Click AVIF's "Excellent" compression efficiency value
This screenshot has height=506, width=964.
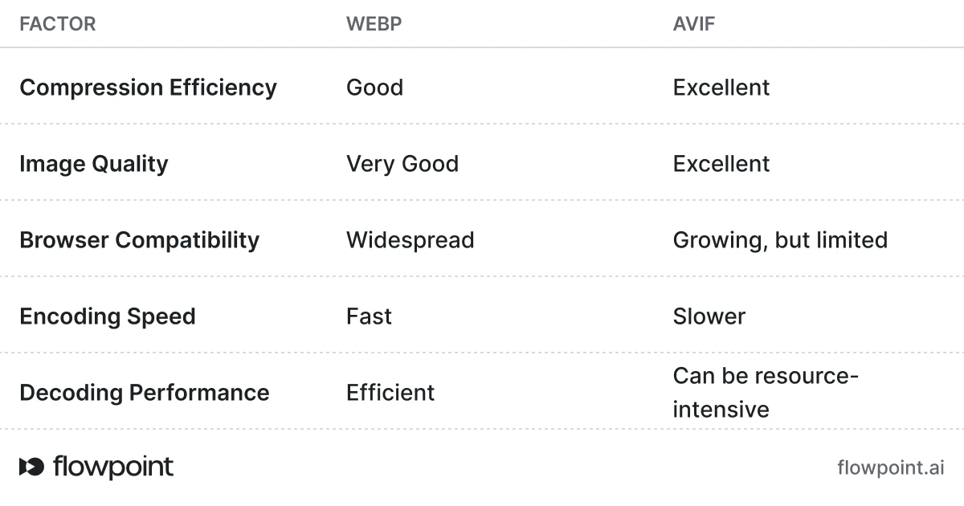click(721, 88)
